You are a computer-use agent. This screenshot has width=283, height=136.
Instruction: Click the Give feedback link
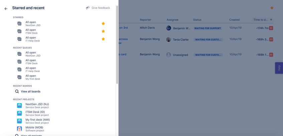click(x=101, y=8)
